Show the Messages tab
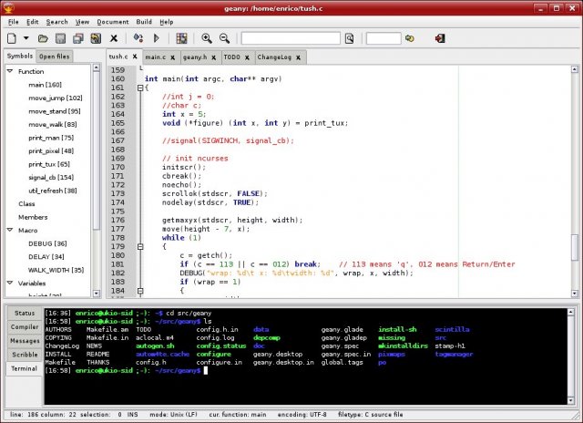Viewport: 583px width, 423px height. [x=25, y=341]
